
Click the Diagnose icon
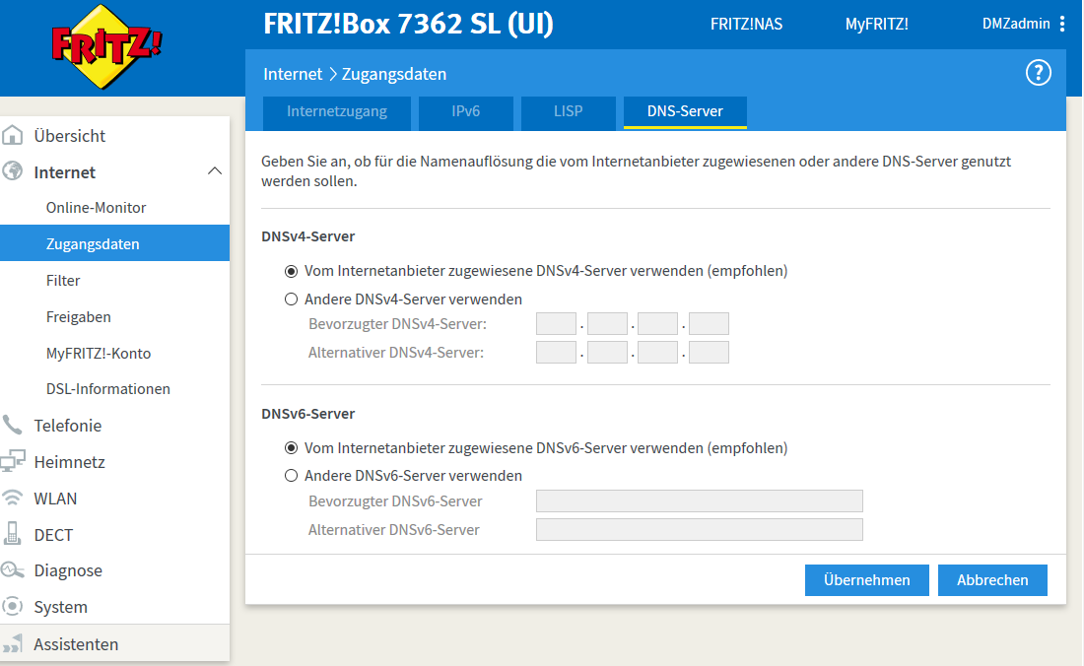pyautogui.click(x=13, y=570)
